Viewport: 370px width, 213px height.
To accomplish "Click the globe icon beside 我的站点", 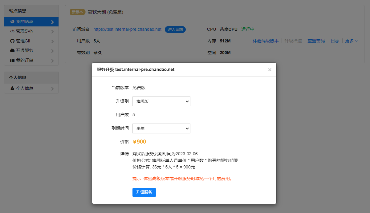I will click(12, 22).
